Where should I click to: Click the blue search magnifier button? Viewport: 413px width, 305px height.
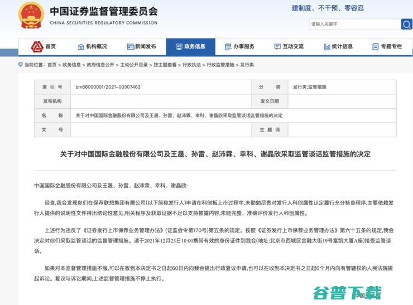(406, 24)
